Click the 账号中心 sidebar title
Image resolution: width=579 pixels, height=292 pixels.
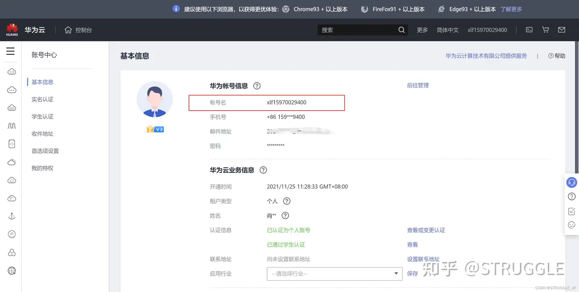[x=44, y=55]
